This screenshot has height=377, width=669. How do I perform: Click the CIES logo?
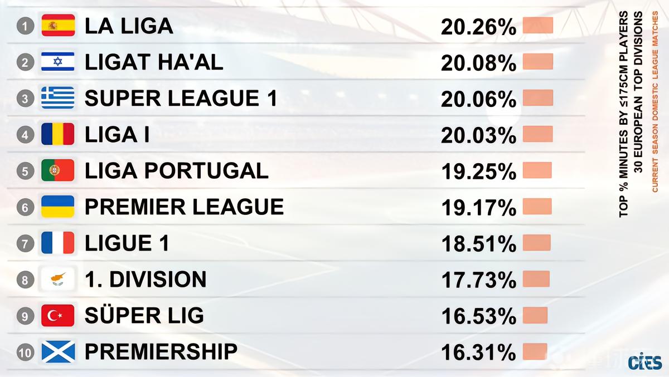pyautogui.click(x=644, y=362)
